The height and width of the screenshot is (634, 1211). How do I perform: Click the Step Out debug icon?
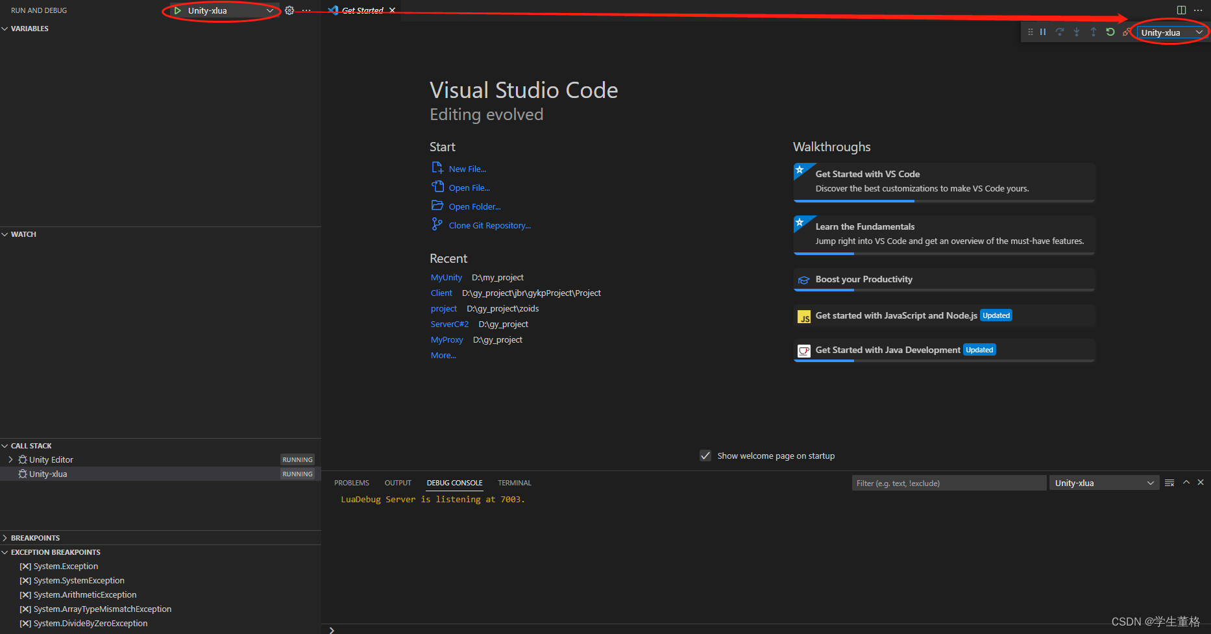(x=1094, y=31)
